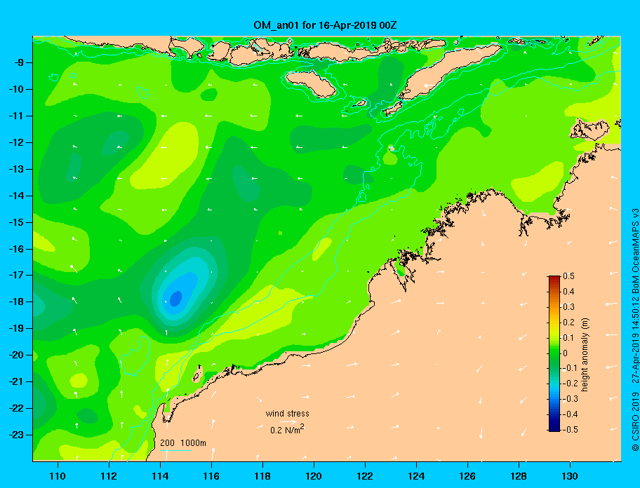Click latitude label -16 on y-axis
640x488 pixels.
(x=15, y=249)
